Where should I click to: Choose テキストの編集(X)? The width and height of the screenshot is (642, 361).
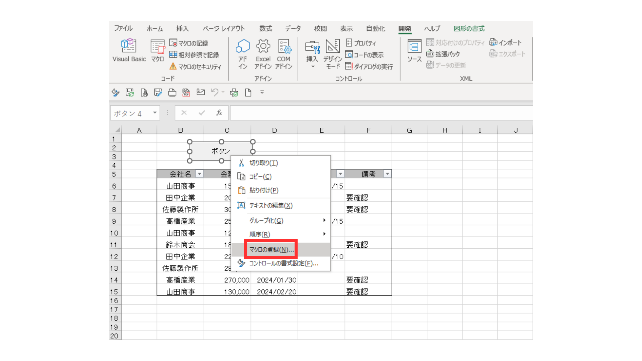coord(281,206)
